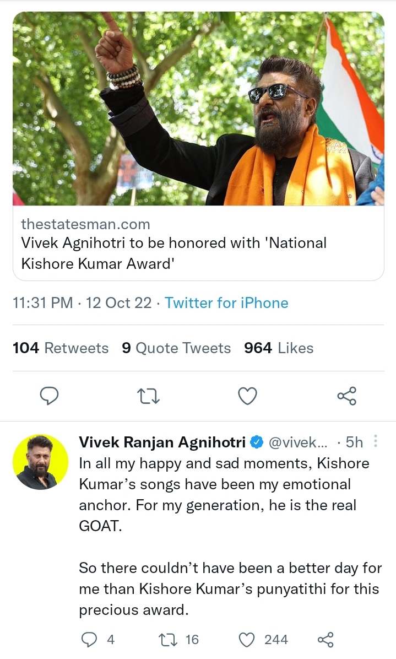Open Vivek Ranjan Agnihotri's profile picture
The image size is (396, 659).
(x=41, y=462)
